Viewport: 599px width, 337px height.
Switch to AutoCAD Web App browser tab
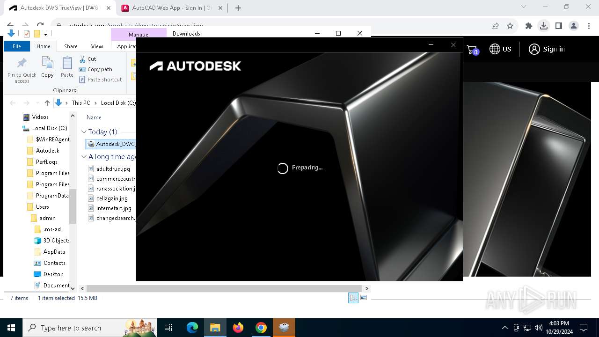tap(171, 8)
